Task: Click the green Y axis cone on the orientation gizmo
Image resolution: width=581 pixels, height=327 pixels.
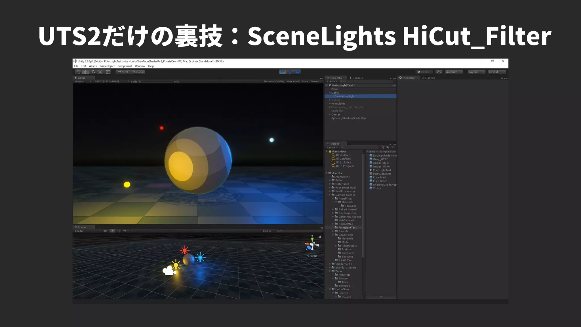Action: tap(312, 240)
